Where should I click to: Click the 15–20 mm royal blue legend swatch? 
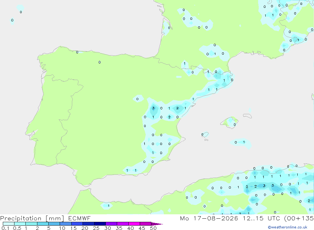(77, 224)
